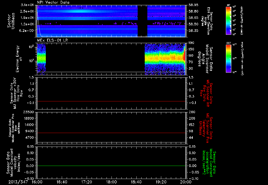
Task: Click the "NF" label above the color bar
Action: click(x=228, y=5)
